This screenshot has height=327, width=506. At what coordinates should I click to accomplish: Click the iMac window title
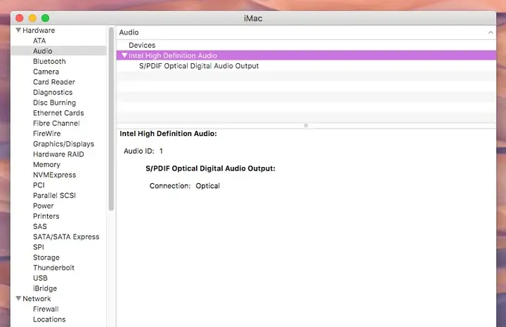(253, 18)
